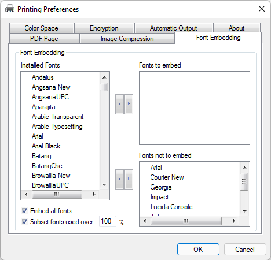Select Arial Black in Installed Fonts
271x260 pixels.
pos(46,146)
